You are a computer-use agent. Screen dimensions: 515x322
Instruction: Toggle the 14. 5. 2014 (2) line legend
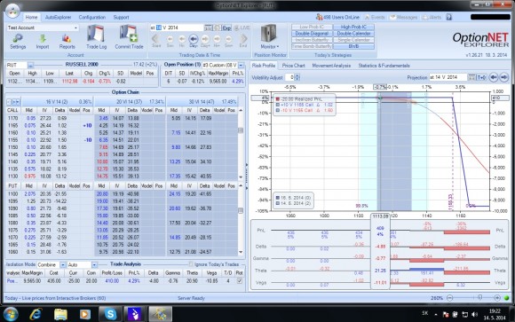click(278, 203)
